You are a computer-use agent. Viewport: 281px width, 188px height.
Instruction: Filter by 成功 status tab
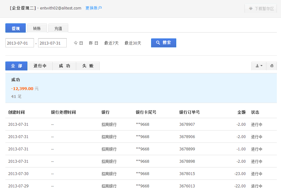click(x=64, y=66)
